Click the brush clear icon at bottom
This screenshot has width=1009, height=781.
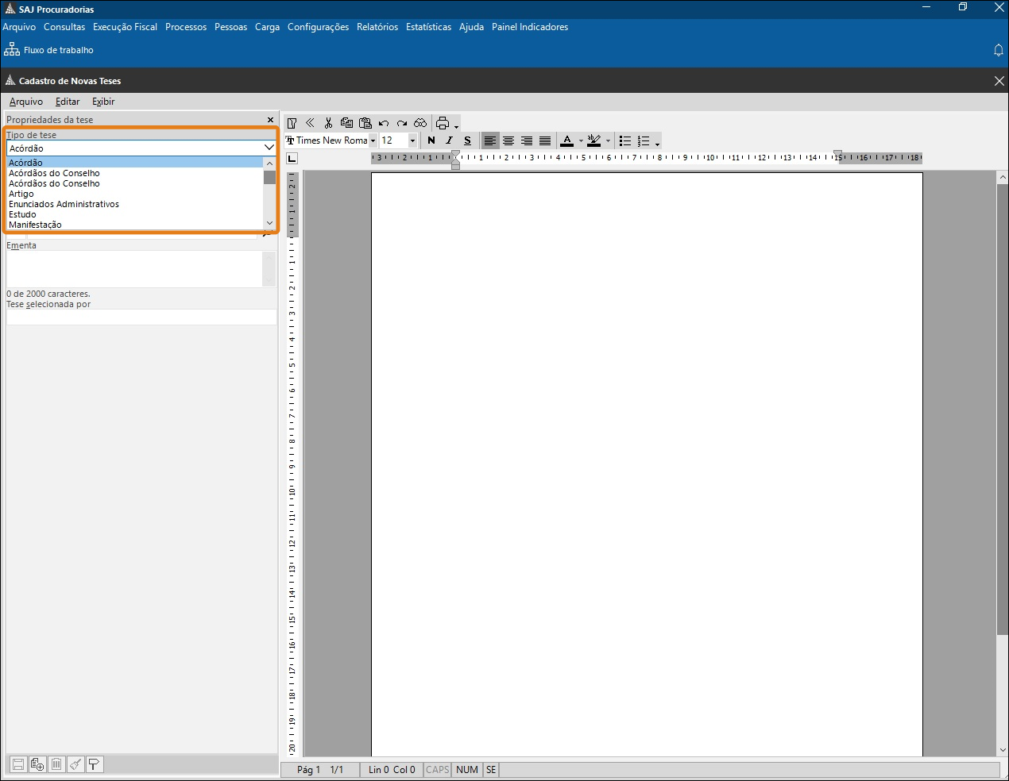point(75,764)
